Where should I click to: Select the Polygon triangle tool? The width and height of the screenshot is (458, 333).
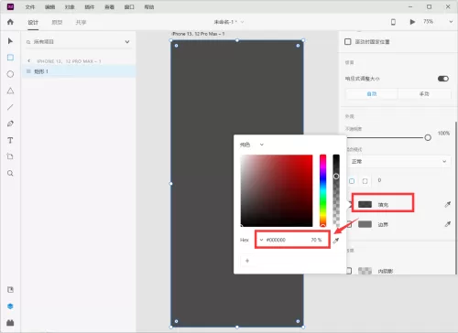10,91
